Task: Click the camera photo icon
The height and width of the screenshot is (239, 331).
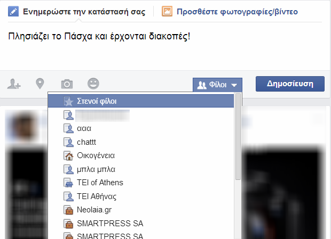Action: click(66, 84)
